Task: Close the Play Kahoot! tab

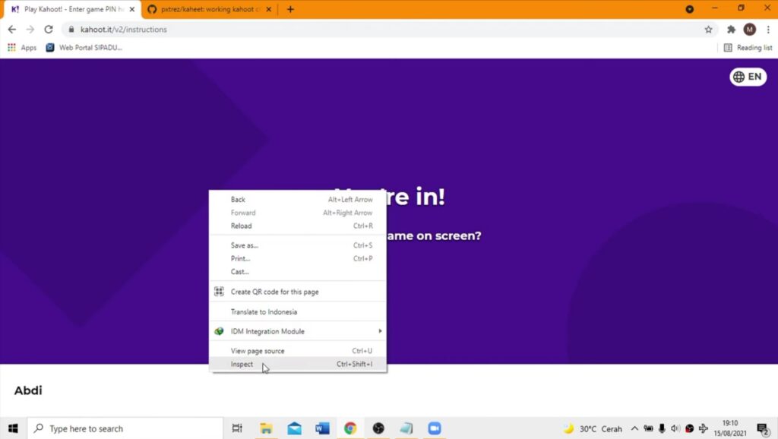Action: pos(132,9)
